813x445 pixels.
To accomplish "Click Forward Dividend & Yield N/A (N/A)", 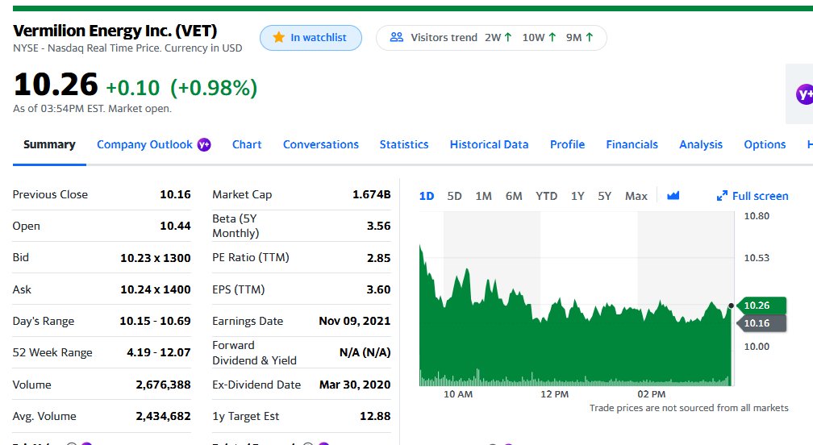I will (365, 353).
